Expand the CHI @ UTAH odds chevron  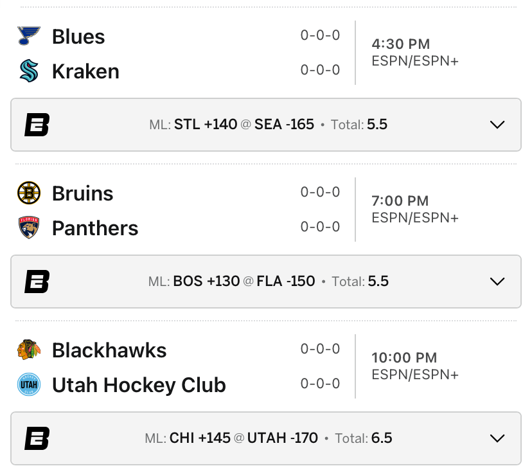[x=497, y=438]
